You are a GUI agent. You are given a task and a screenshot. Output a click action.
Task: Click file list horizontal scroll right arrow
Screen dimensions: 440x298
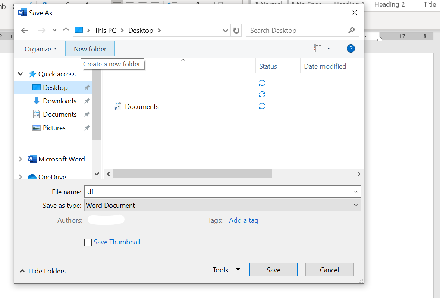coord(359,174)
